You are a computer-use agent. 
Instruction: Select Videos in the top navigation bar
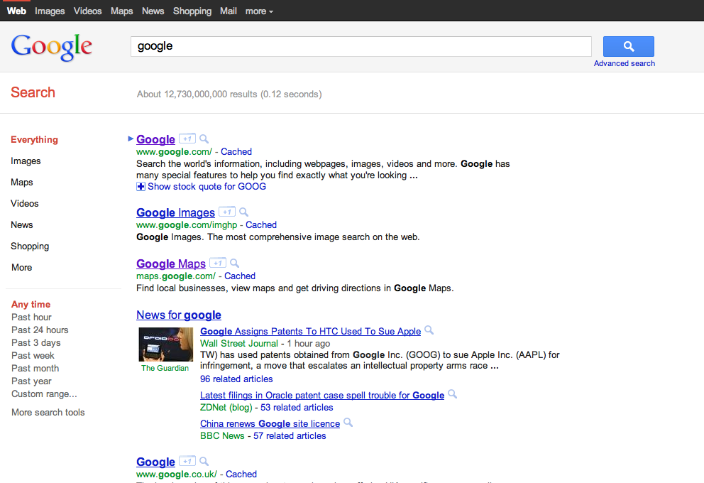coord(87,11)
